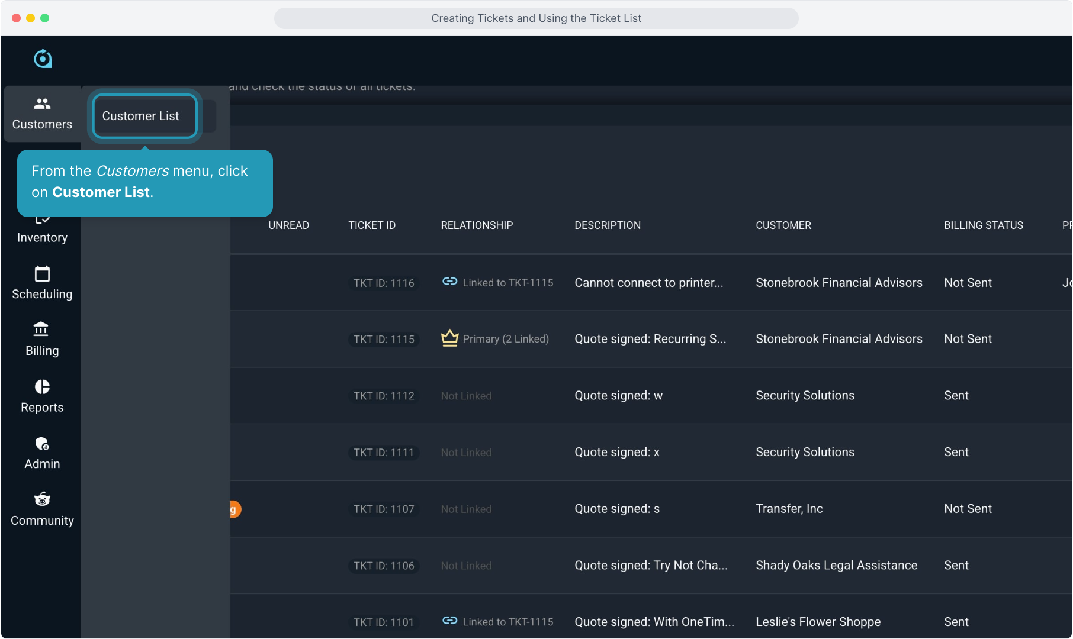Open the Admin shield icon

coord(42,444)
